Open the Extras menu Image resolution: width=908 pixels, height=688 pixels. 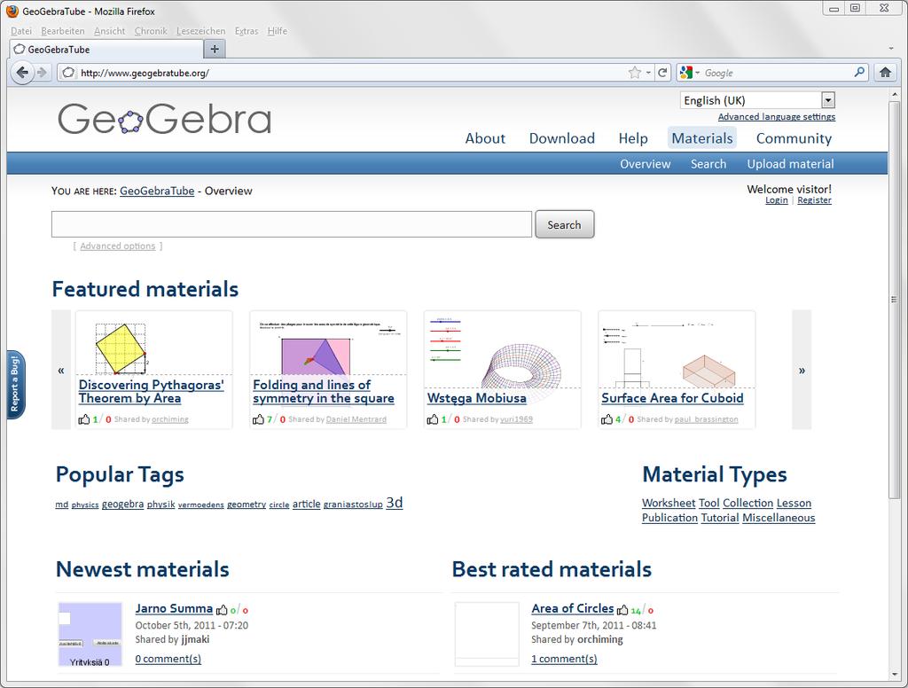pyautogui.click(x=247, y=31)
